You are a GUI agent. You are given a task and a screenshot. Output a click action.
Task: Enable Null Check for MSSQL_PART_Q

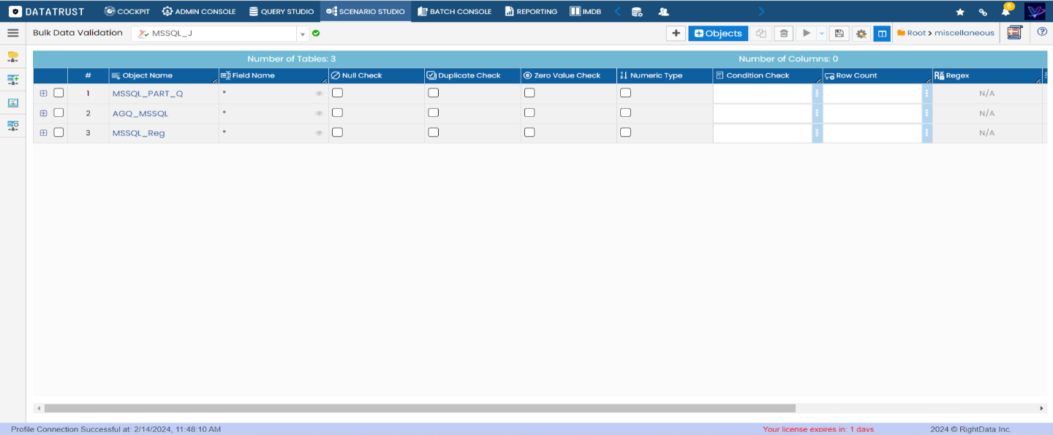(x=337, y=93)
